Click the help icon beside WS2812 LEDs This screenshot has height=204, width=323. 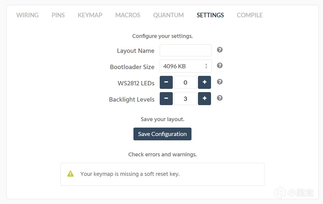pyautogui.click(x=220, y=82)
